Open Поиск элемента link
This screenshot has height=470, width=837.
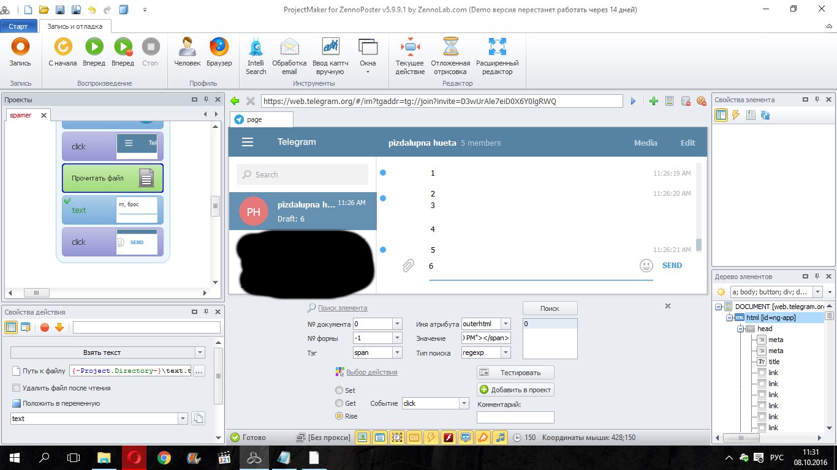[343, 308]
